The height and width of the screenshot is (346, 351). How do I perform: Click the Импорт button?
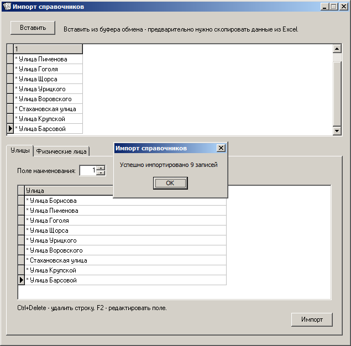pyautogui.click(x=312, y=319)
